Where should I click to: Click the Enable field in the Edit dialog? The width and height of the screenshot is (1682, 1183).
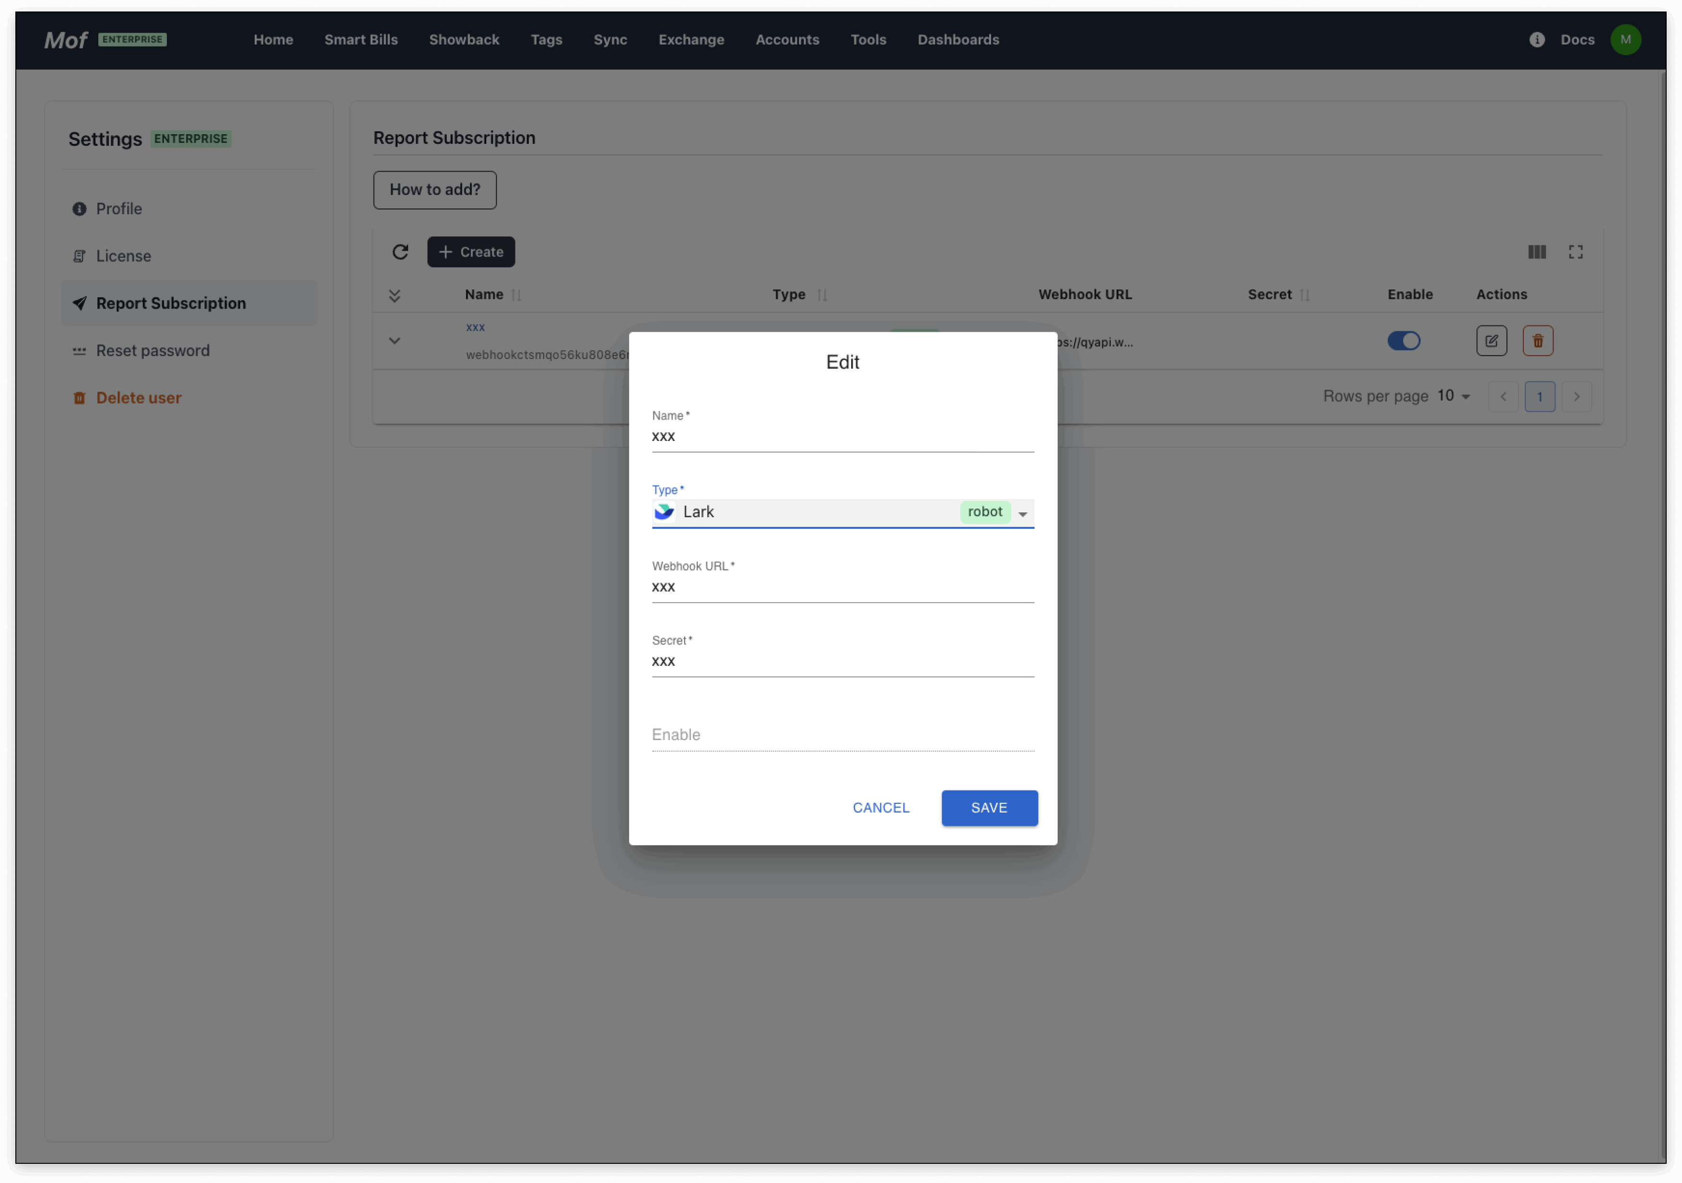pos(843,735)
